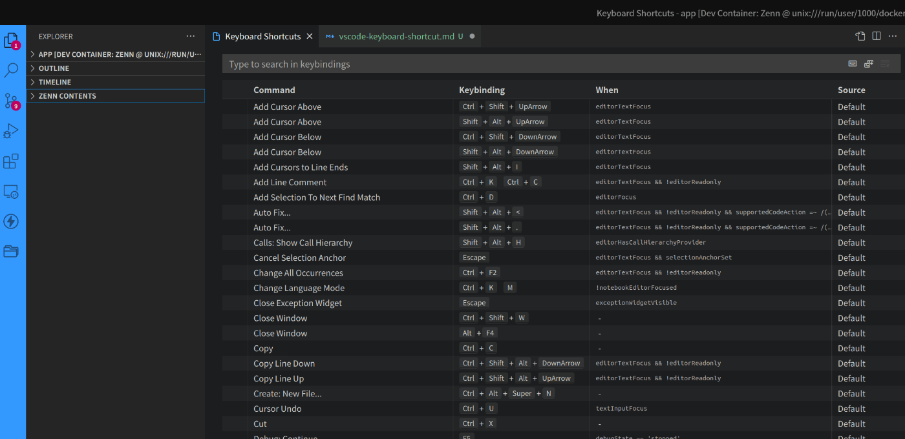The image size is (905, 439).
Task: Open the Remote Explorer view
Action: (12, 192)
